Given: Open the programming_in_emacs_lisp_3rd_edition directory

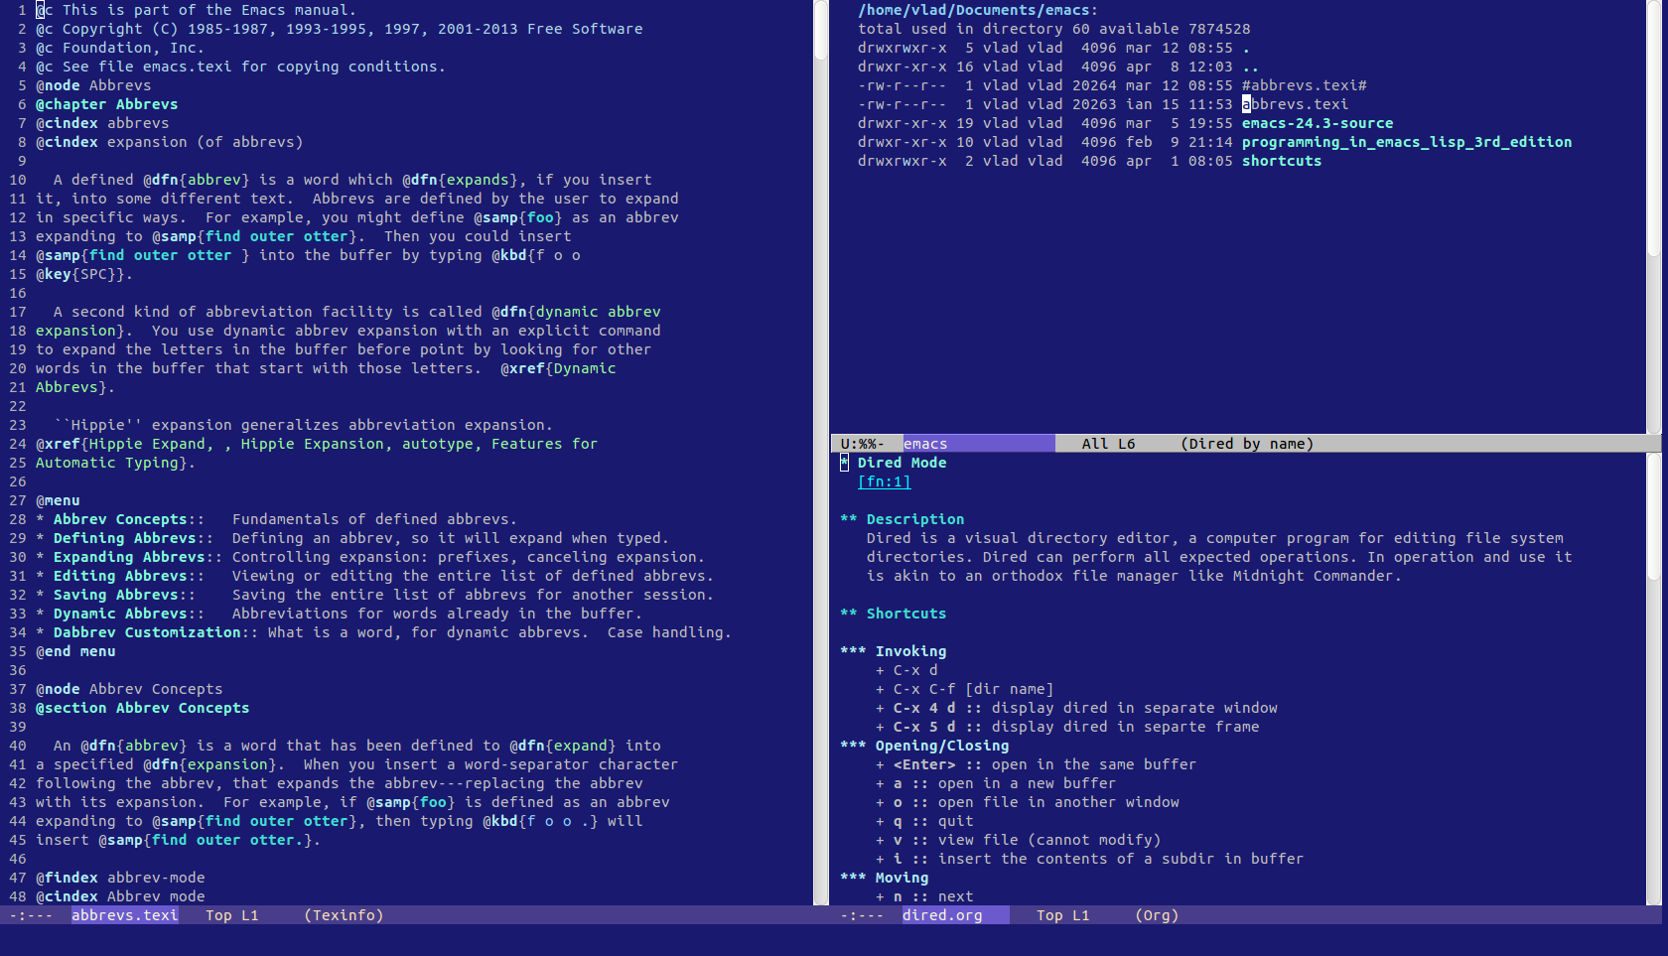Looking at the screenshot, I should coord(1406,142).
